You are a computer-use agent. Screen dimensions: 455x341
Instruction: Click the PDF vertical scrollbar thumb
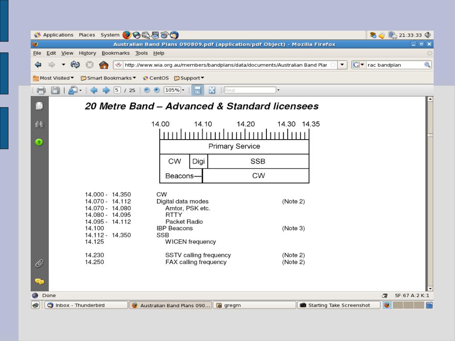click(430, 135)
